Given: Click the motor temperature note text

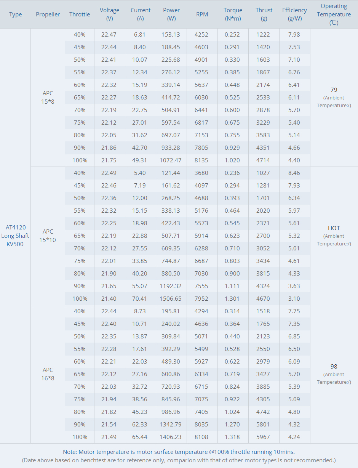Looking at the screenshot, I should pyautogui.click(x=179, y=452).
